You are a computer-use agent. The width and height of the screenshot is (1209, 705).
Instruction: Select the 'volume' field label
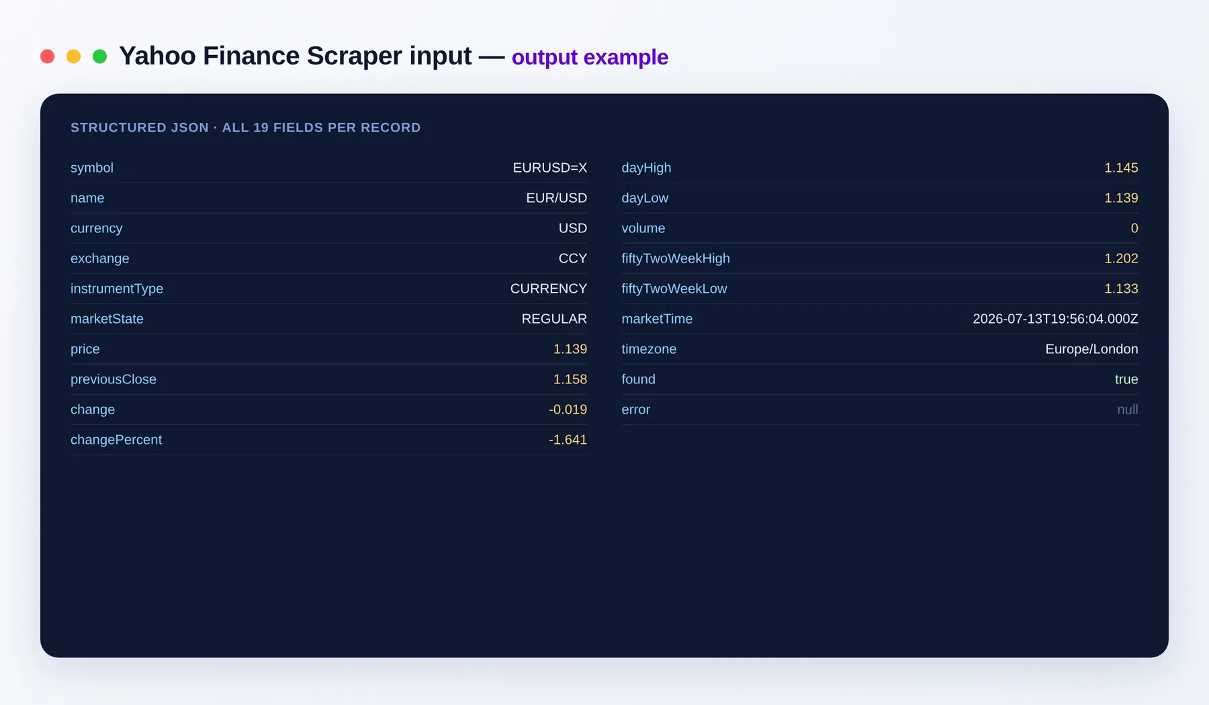(643, 228)
